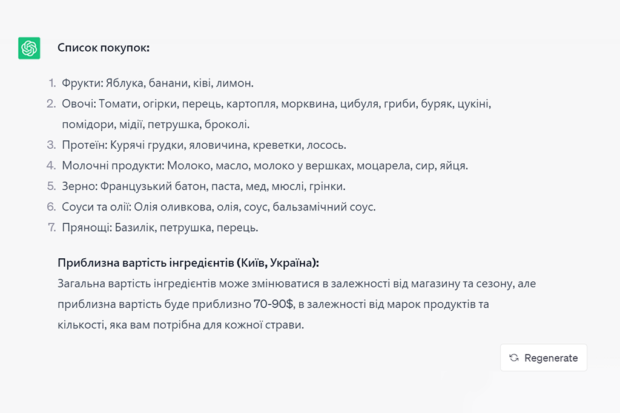Screen dimensions: 620x413
Task: Click the list number 7 marker
Action: point(51,227)
